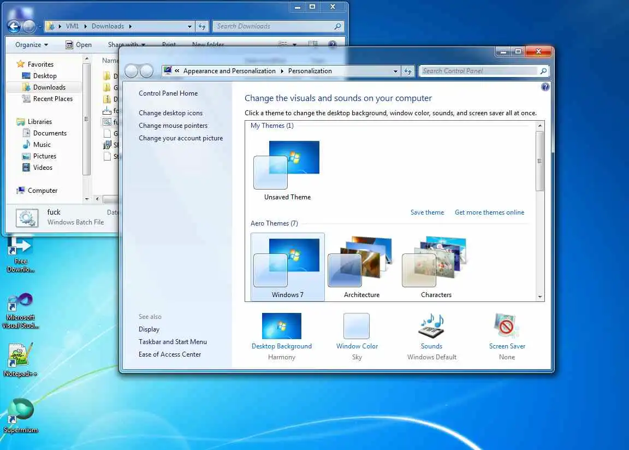Open the Sounds settings icon
This screenshot has width=629, height=450.
(431, 326)
